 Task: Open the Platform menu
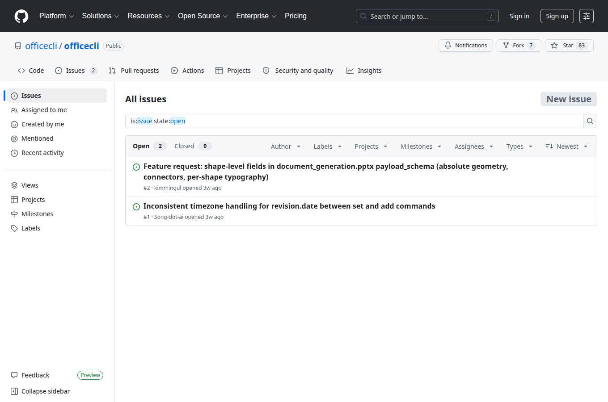57,16
